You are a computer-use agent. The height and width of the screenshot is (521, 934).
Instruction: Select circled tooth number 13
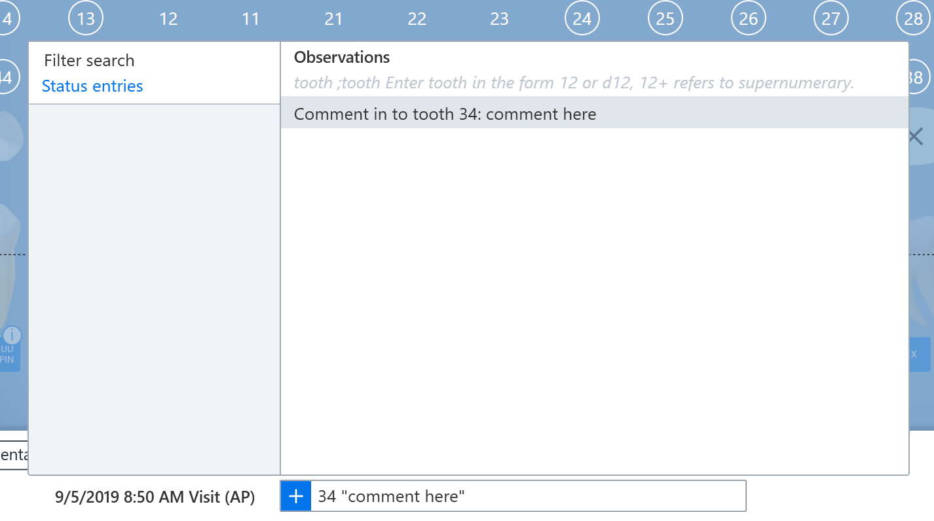coord(86,18)
